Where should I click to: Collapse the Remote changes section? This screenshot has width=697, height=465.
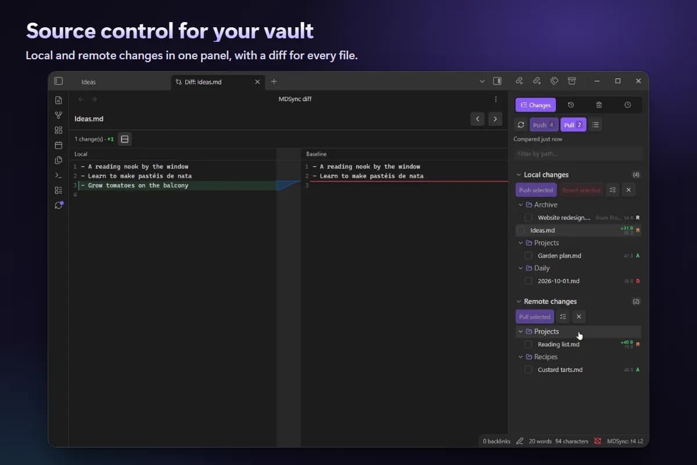coord(519,302)
